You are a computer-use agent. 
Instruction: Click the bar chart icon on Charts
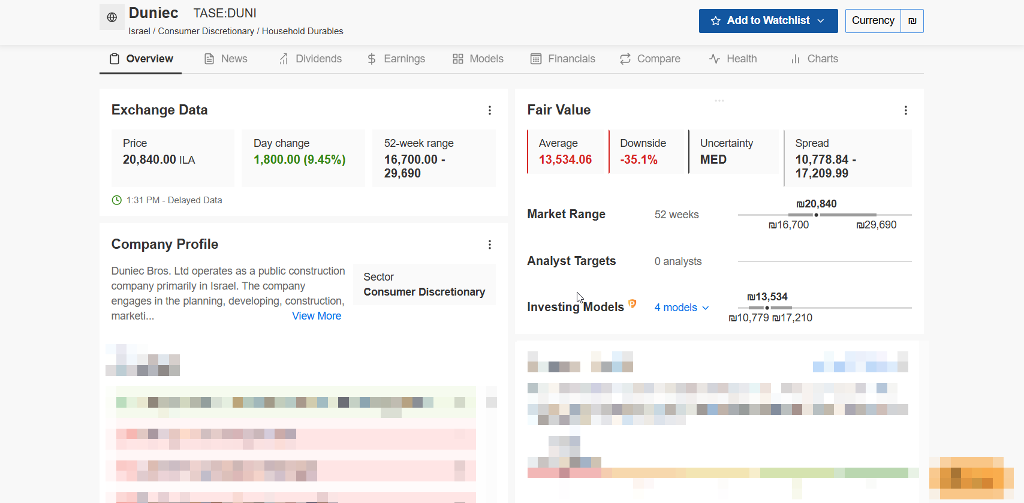[796, 59]
